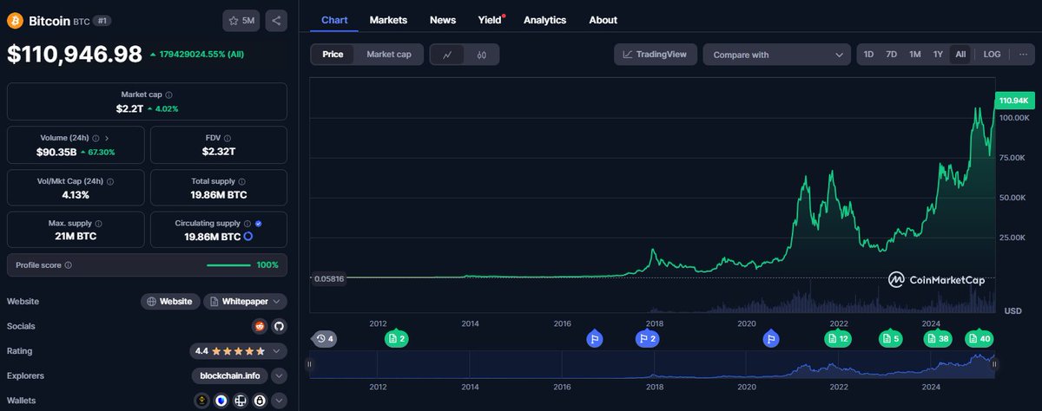Click the Profile score progress bar
This screenshot has height=411, width=1042.
click(228, 264)
